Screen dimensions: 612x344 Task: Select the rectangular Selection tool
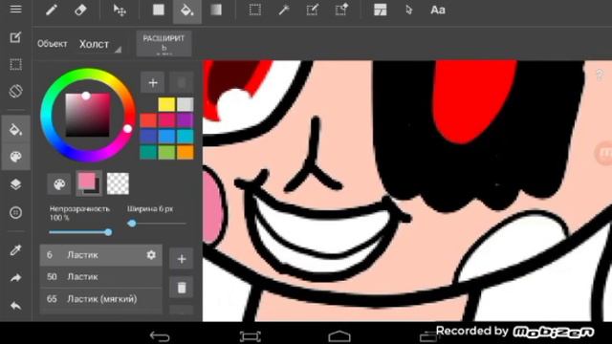pos(255,10)
